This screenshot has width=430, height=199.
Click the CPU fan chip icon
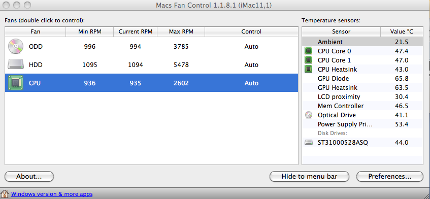15,83
